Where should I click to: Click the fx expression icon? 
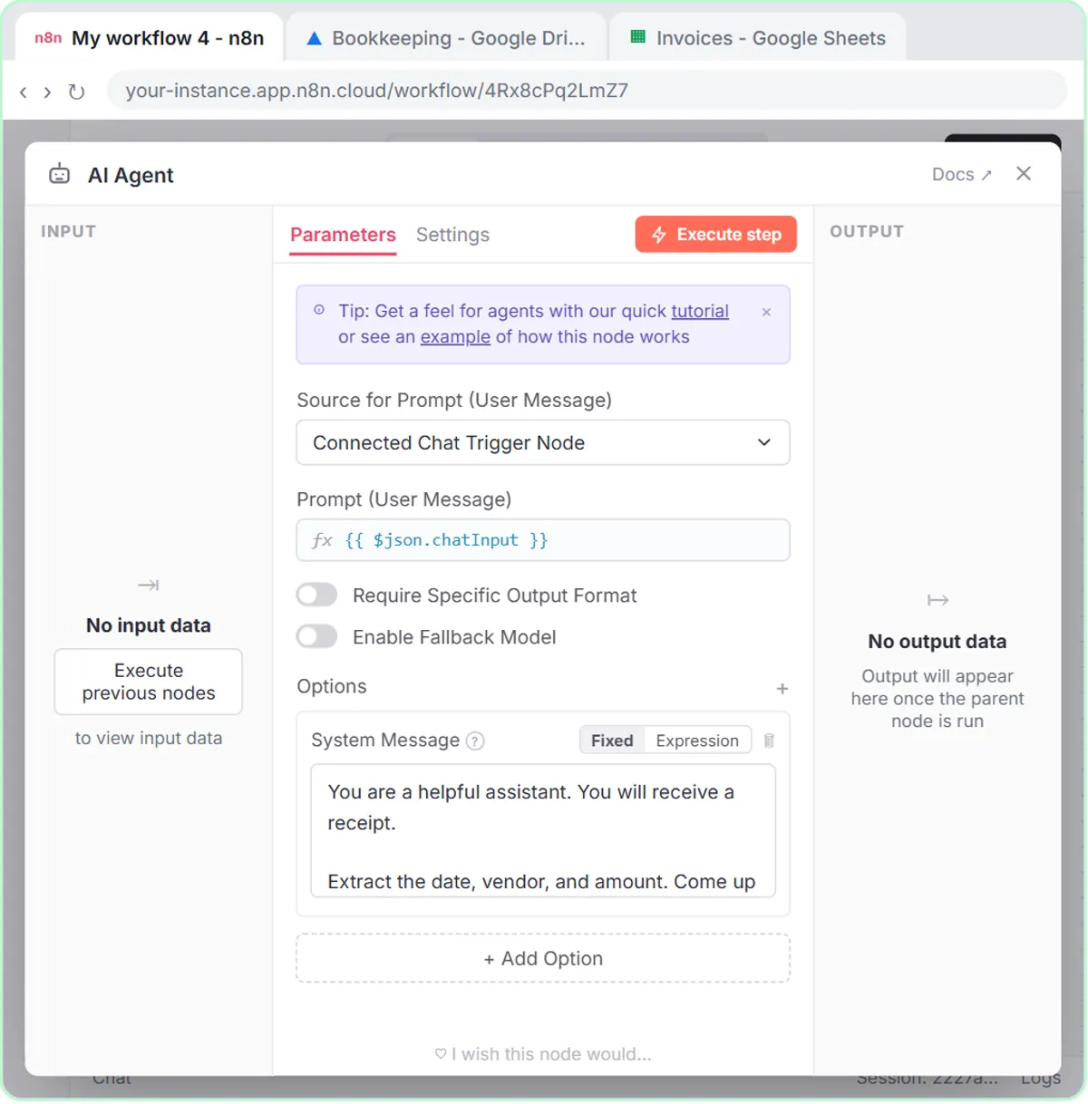click(322, 540)
